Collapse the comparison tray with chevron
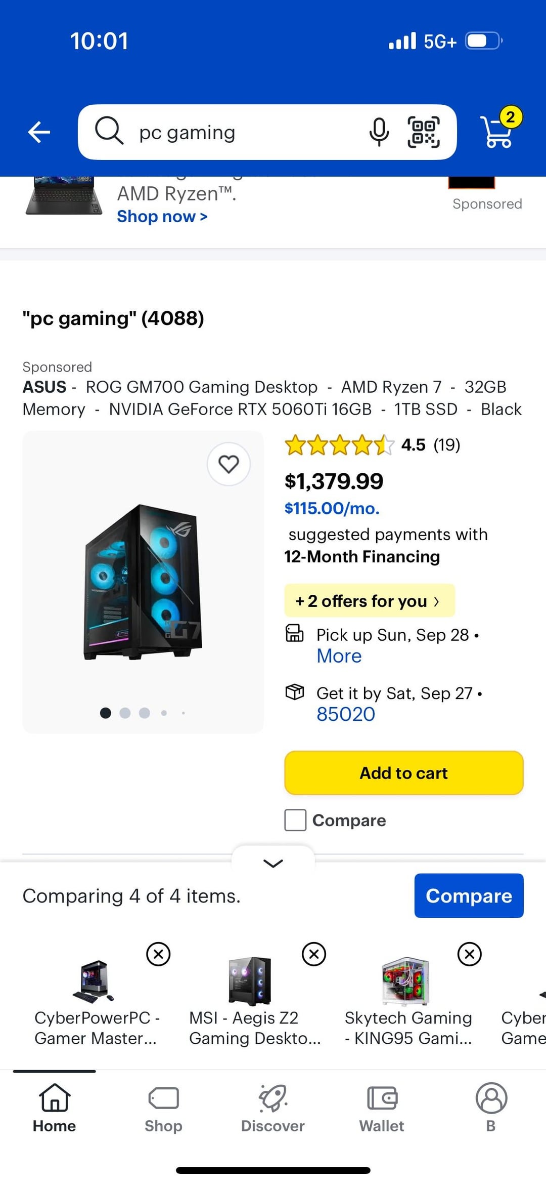 click(x=273, y=863)
